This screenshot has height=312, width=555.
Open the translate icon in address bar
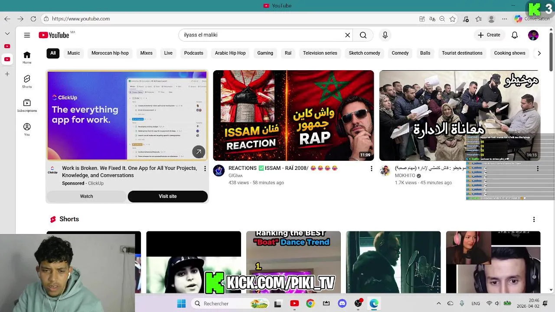(432, 19)
